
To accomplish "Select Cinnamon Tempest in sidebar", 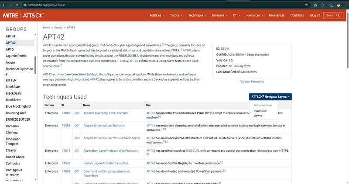I will pos(13,142).
